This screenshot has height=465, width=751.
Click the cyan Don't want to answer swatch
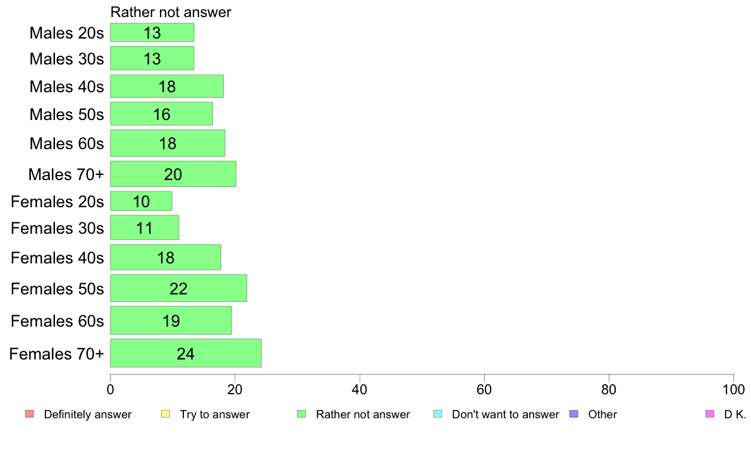(437, 414)
